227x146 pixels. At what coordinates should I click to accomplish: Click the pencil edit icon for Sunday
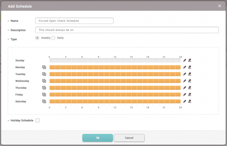tap(185, 60)
